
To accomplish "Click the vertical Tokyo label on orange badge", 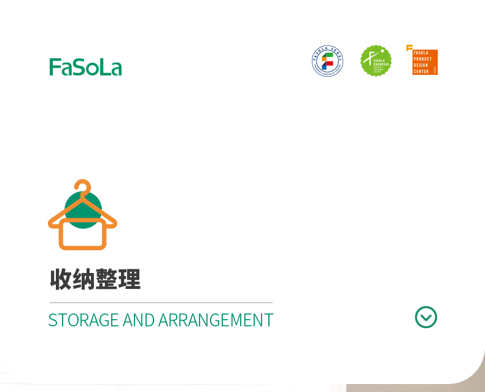I will tap(434, 70).
